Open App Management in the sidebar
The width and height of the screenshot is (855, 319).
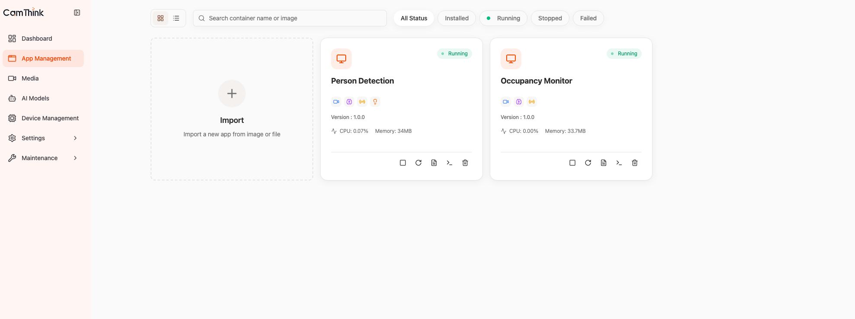point(43,58)
